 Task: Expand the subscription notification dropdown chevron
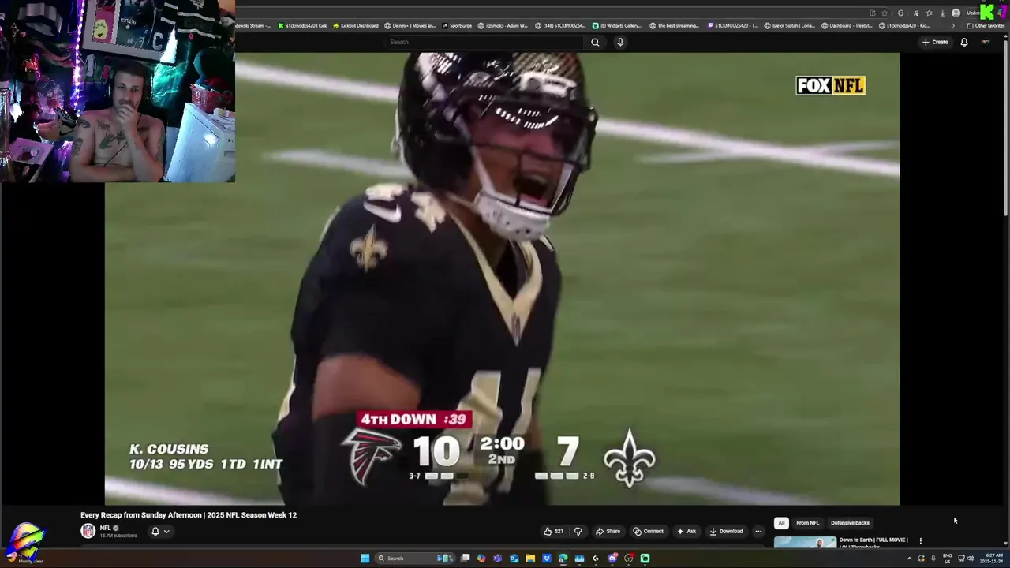(166, 532)
